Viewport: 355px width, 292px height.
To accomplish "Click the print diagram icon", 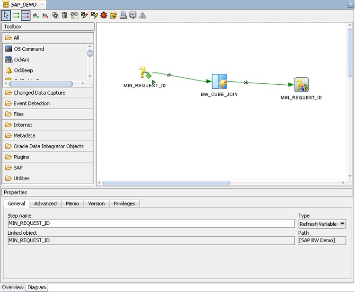I will tap(123, 16).
